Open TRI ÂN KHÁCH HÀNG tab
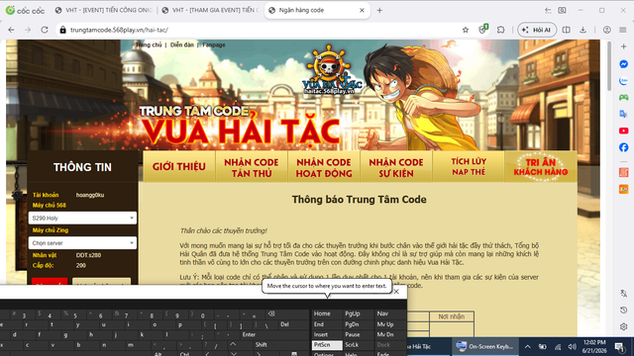Image resolution: width=634 pixels, height=356 pixels. (x=541, y=166)
